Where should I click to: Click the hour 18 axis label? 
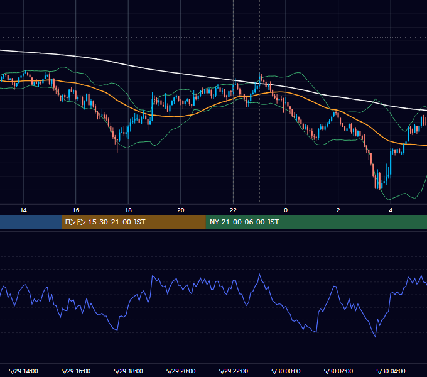coord(128,210)
